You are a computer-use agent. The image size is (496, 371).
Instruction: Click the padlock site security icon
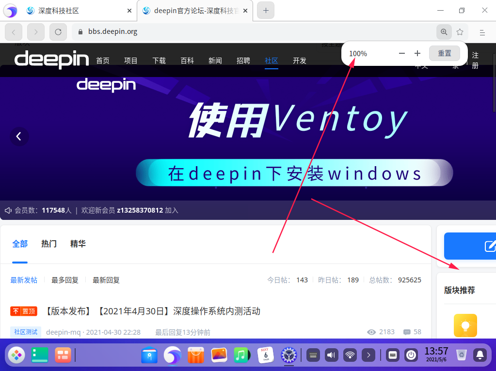[x=80, y=32]
